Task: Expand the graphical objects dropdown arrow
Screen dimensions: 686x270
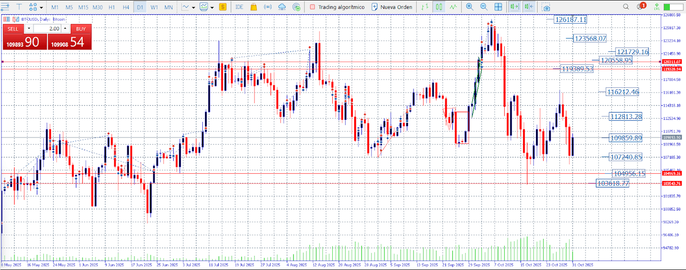Action: (x=42, y=8)
